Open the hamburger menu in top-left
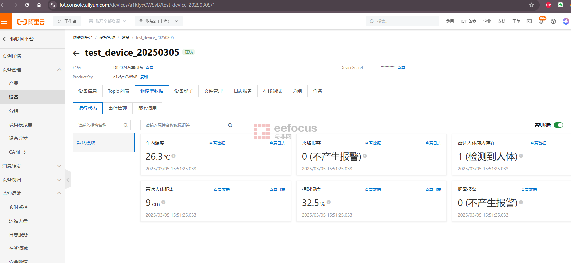 (x=4, y=22)
